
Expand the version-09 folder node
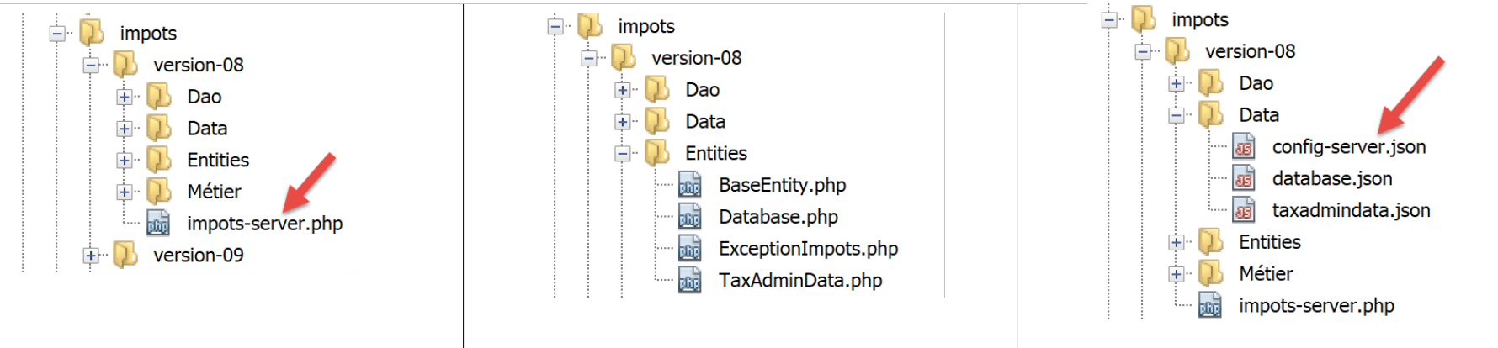[x=91, y=256]
